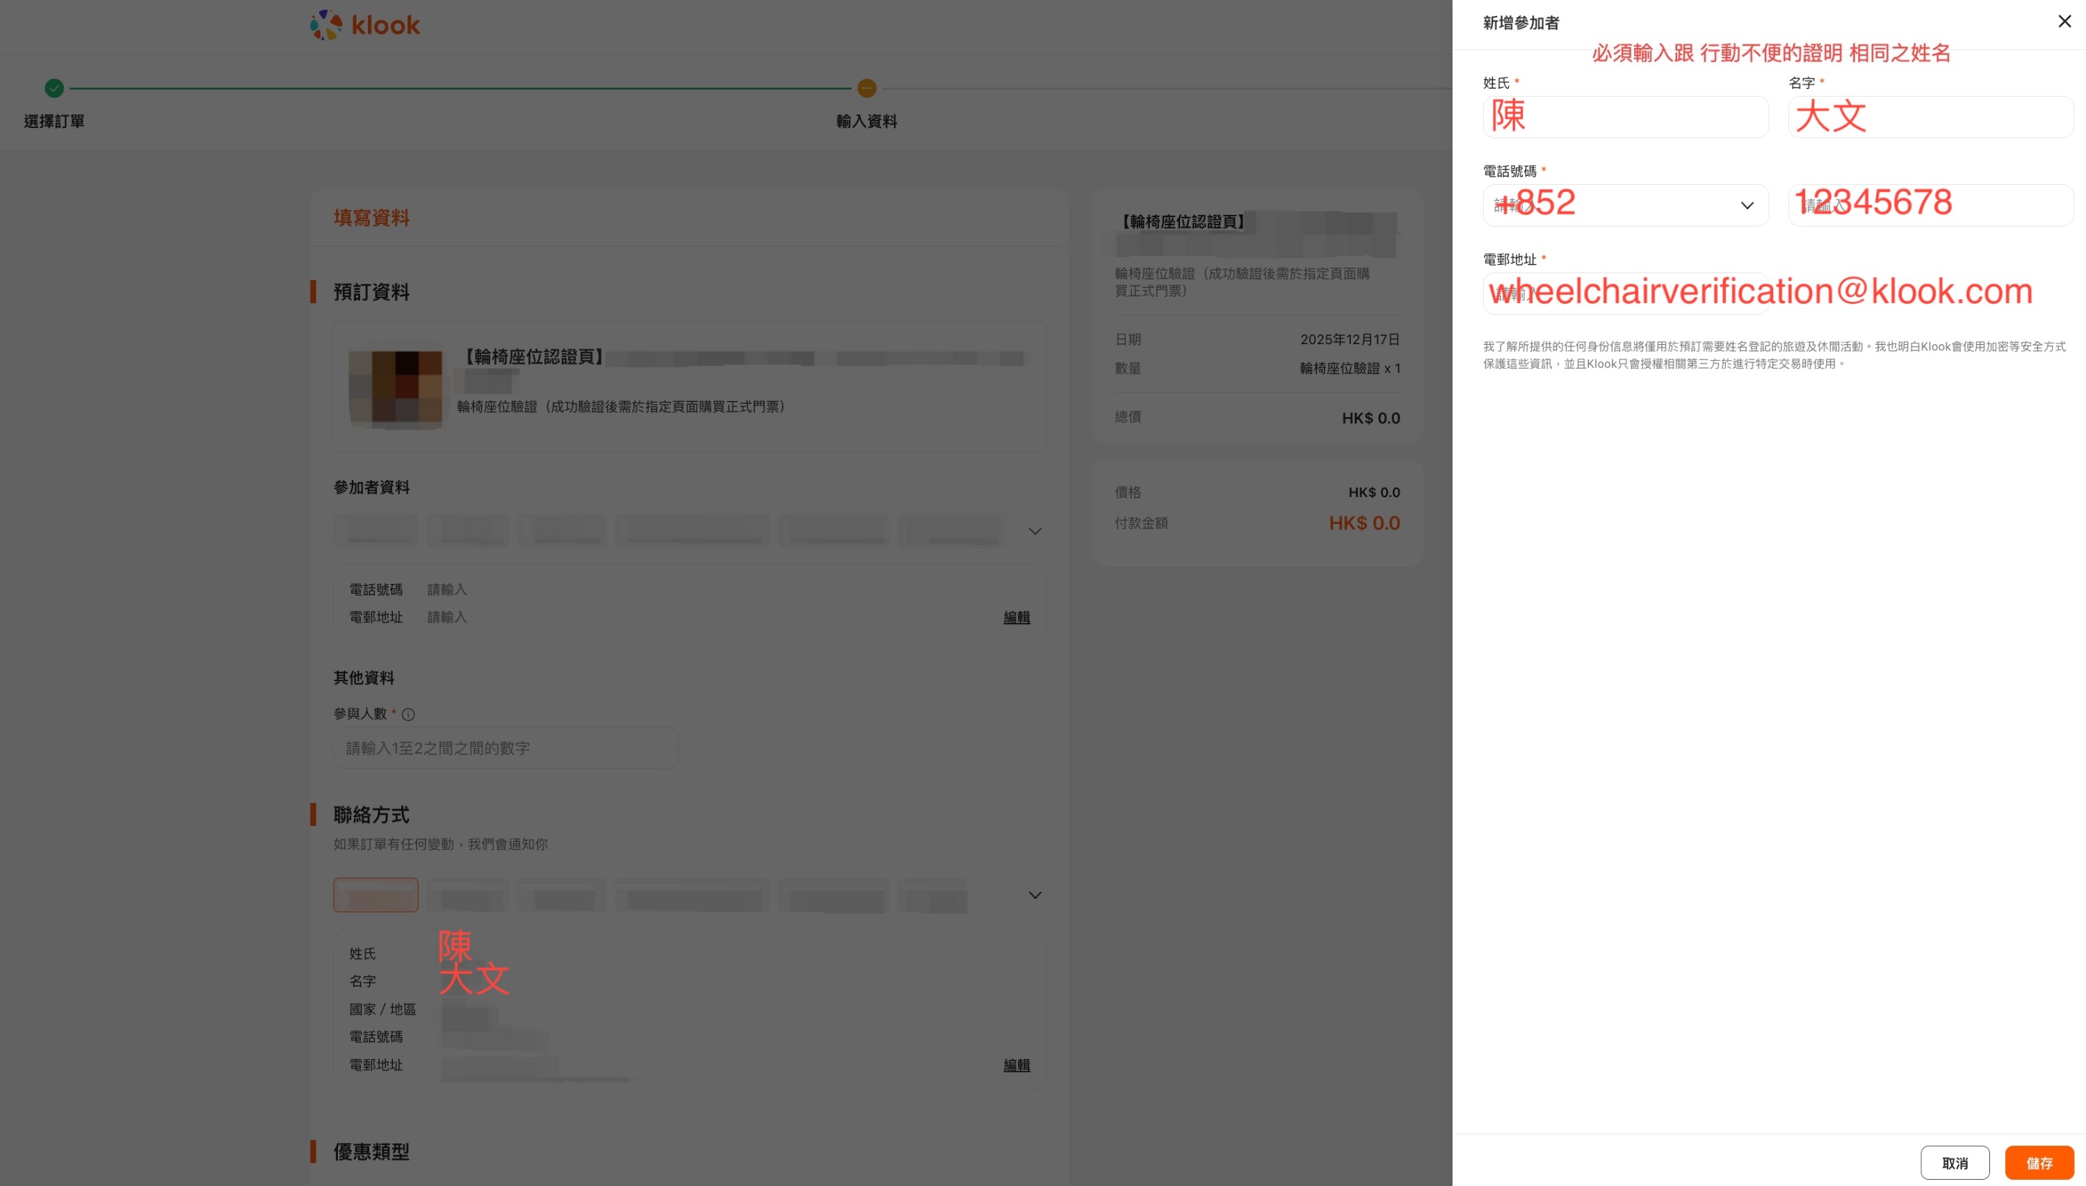Expand the 參加者資料 participant list chevron
The width and height of the screenshot is (2086, 1186).
1035,531
